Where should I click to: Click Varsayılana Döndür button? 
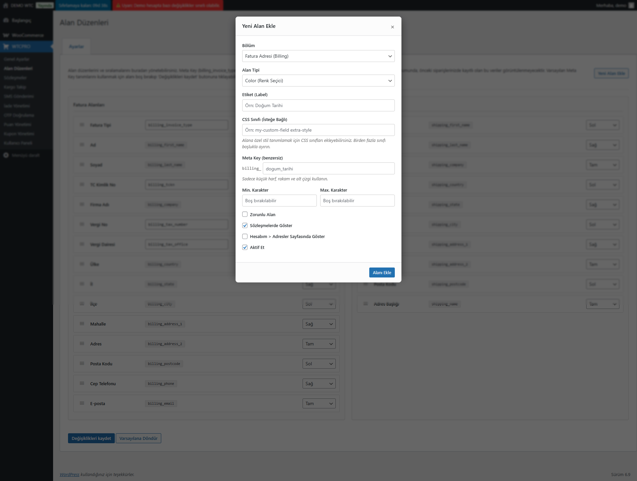click(x=138, y=438)
